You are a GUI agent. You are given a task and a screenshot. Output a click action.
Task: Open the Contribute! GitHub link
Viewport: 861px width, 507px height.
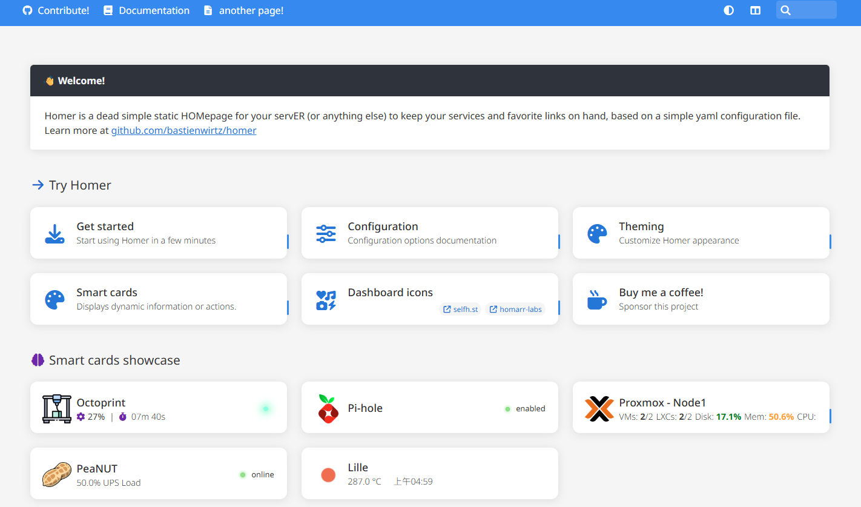(56, 10)
